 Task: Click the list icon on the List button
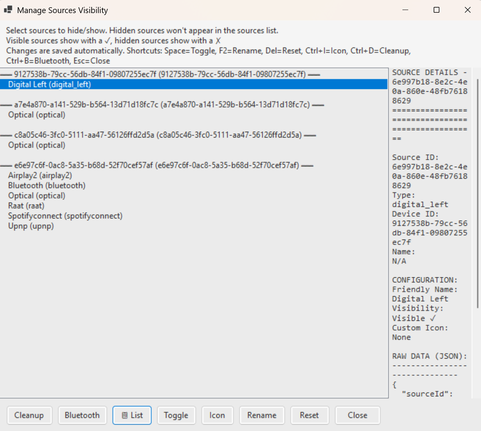coord(124,415)
